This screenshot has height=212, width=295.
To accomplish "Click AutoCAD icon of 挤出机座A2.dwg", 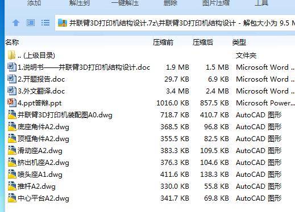I will (12, 162).
